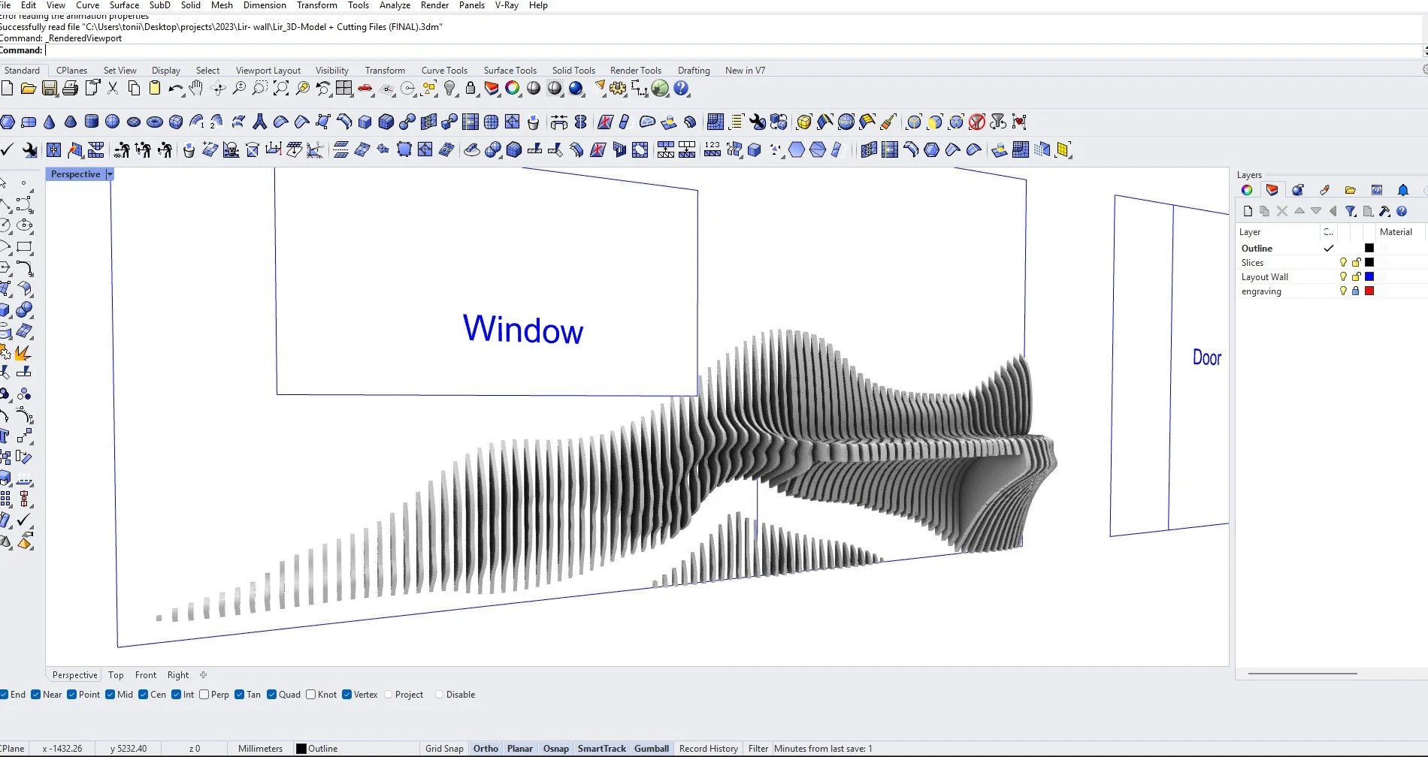Toggle visibility bulb of the Slices layer

[x=1343, y=263]
